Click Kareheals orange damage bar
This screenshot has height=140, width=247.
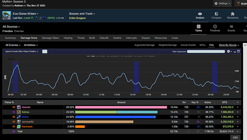pyautogui.click(x=80, y=126)
